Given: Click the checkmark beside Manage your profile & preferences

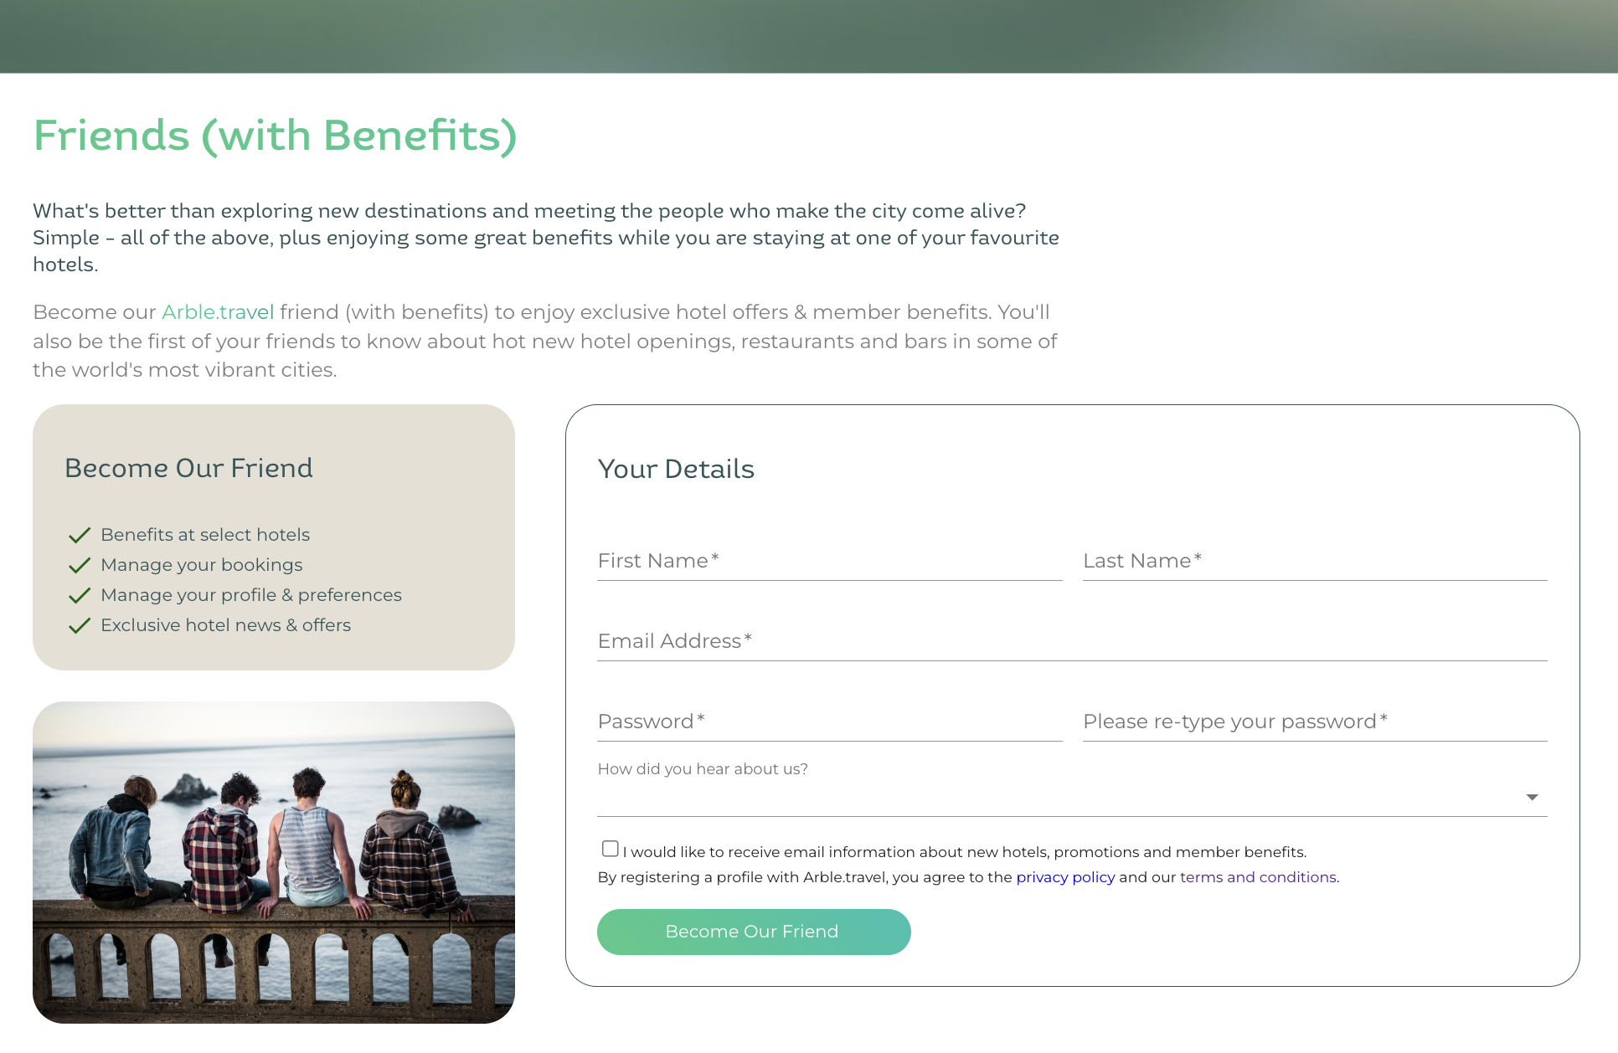Looking at the screenshot, I should coord(80,596).
